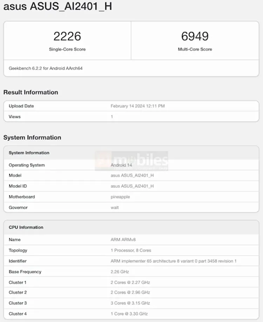The width and height of the screenshot is (263, 322).
Task: Click the CPU Information table header
Action: [x=26, y=227]
